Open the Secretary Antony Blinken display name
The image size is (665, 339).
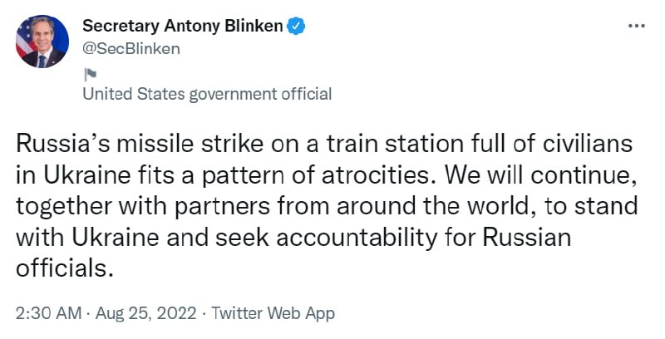point(182,26)
